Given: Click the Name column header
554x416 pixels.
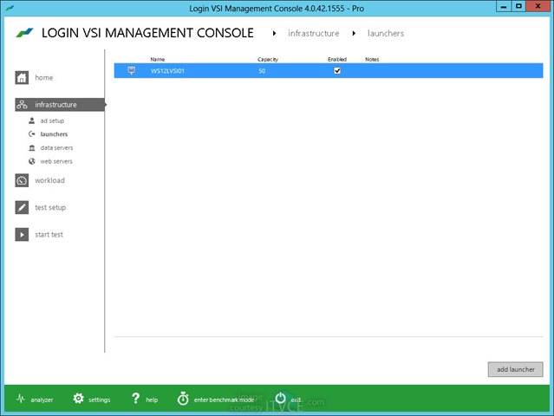Looking at the screenshot, I should pos(158,59).
